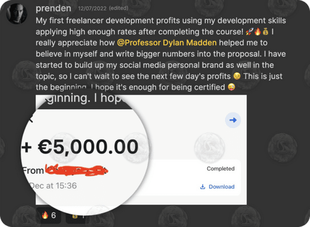310x227 pixels.
Task: Click the back chevron in the magnified circle
Action: point(31,119)
